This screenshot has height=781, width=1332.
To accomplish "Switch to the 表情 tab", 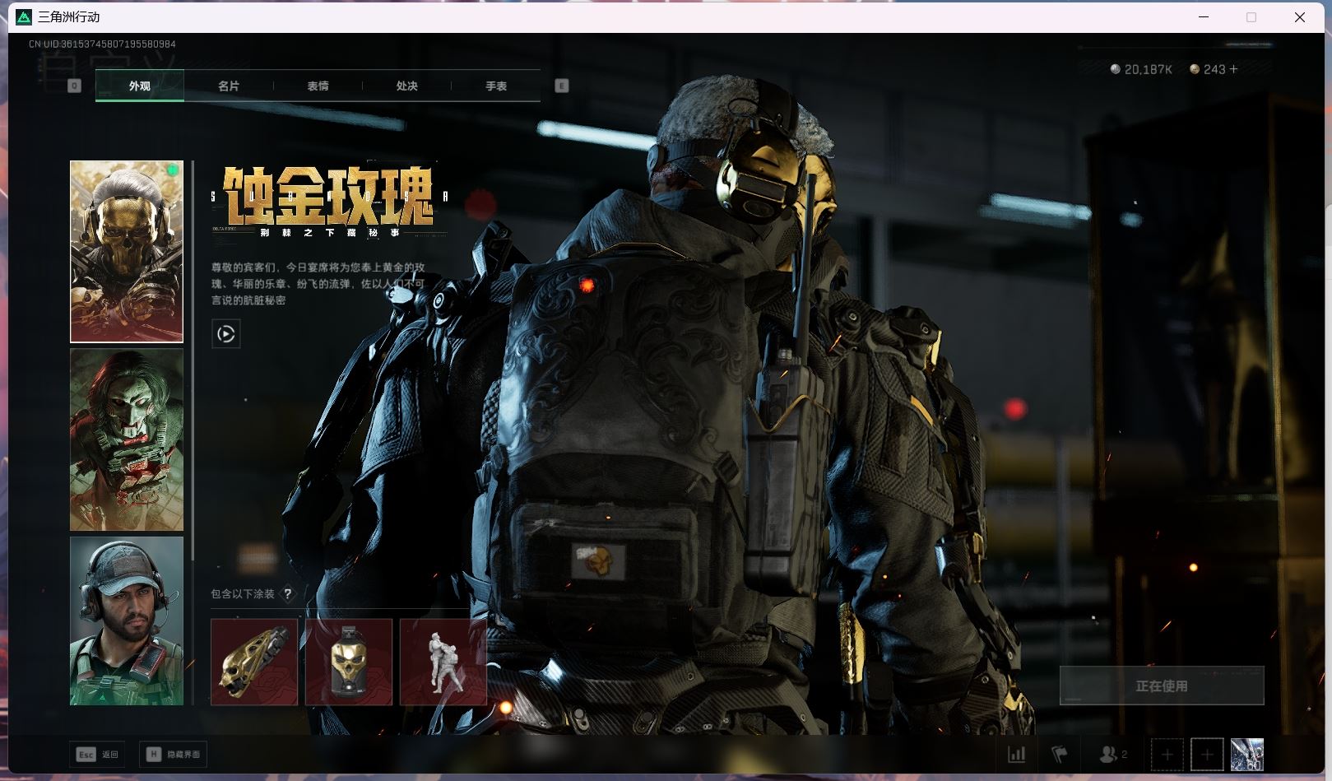I will 318,86.
